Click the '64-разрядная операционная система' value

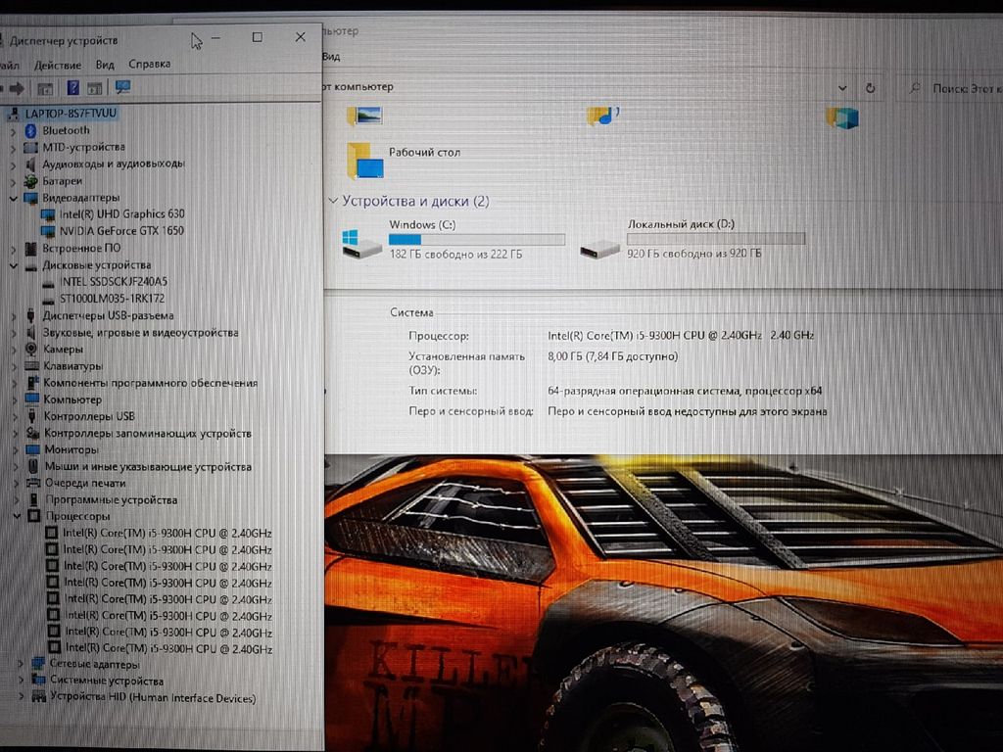coord(685,391)
